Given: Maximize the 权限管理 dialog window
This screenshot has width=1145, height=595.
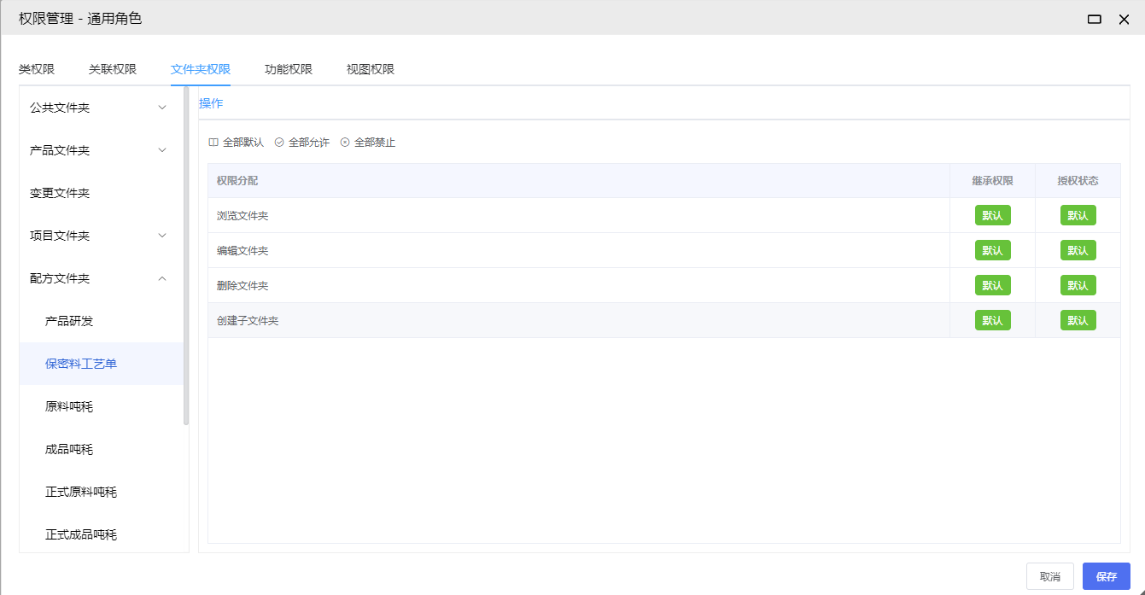Looking at the screenshot, I should coord(1094,19).
